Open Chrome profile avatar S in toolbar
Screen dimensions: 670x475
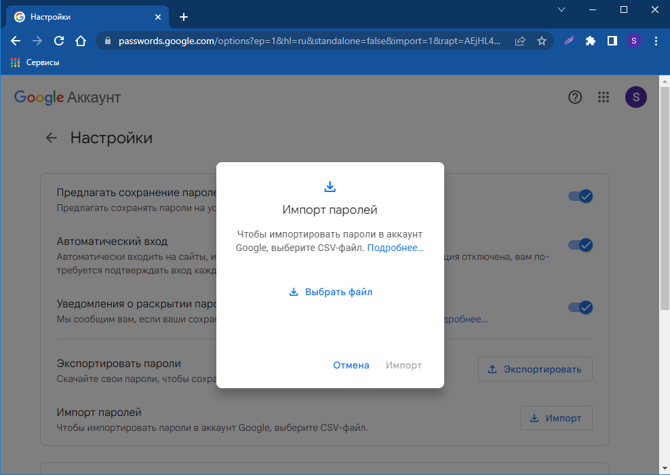(x=633, y=41)
